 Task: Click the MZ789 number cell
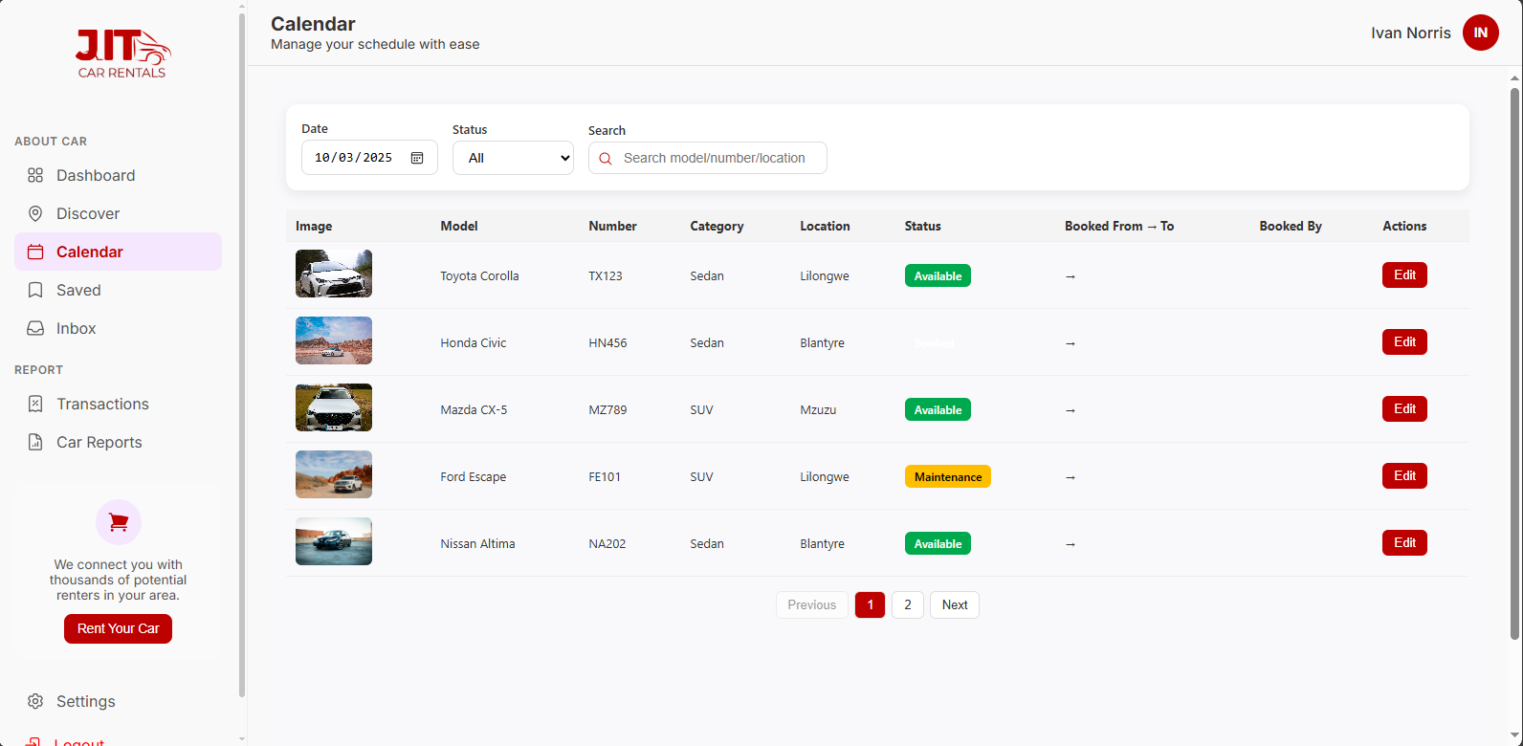click(x=607, y=409)
